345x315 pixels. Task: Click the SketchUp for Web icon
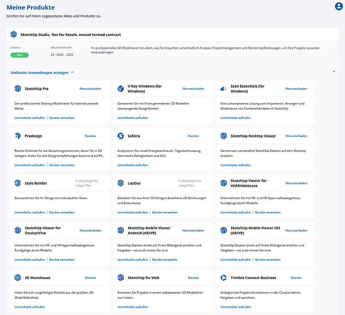point(121,278)
